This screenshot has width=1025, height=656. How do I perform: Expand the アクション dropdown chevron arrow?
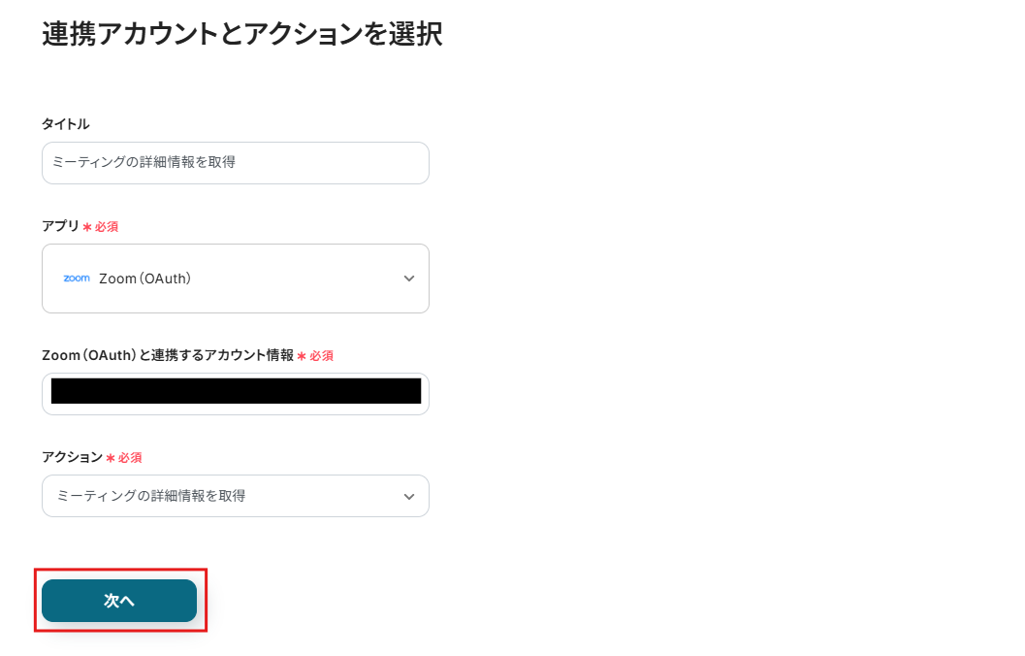point(408,497)
